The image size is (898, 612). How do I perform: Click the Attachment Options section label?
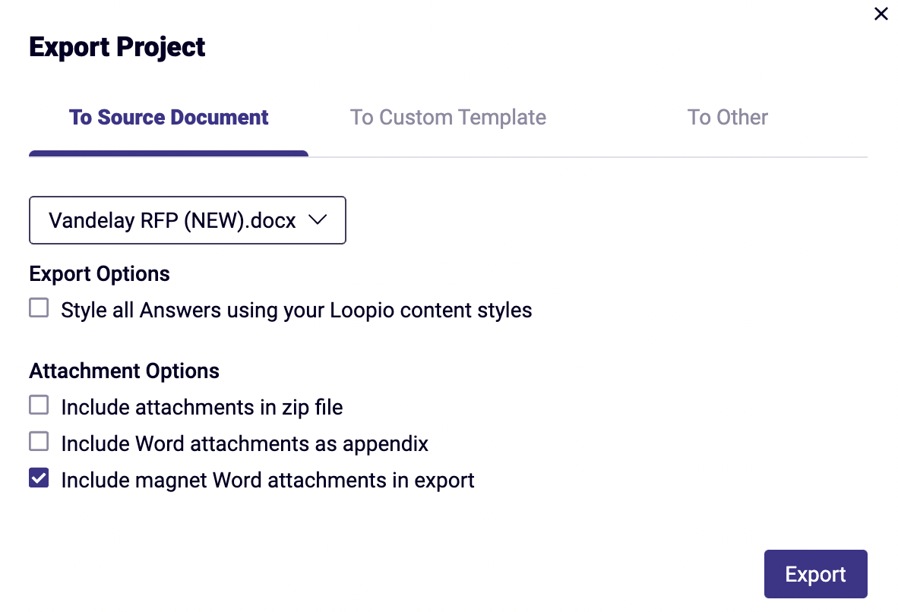point(125,371)
